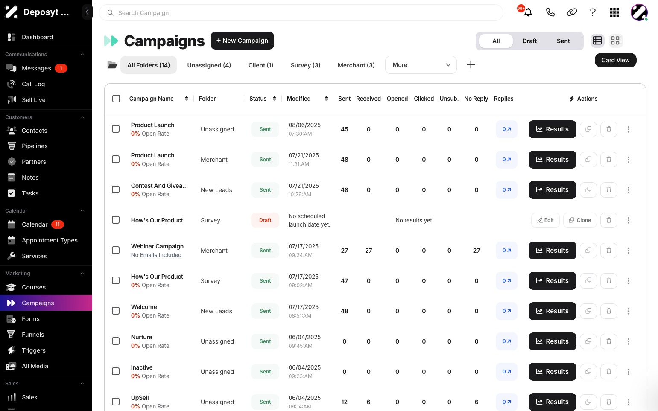Open the notifications bell icon
The image size is (658, 411).
tap(528, 12)
